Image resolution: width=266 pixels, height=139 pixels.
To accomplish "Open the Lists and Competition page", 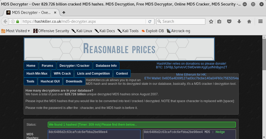I will [93, 74].
